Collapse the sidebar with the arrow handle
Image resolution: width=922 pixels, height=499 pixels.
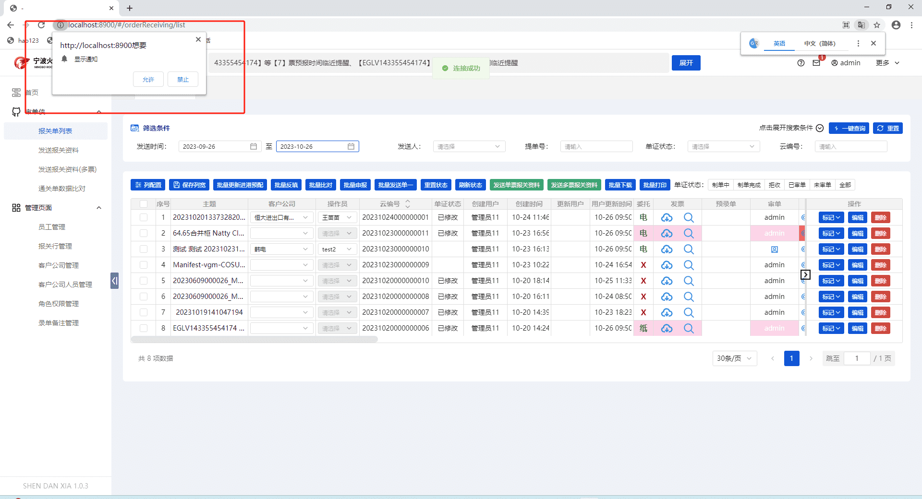pos(114,280)
